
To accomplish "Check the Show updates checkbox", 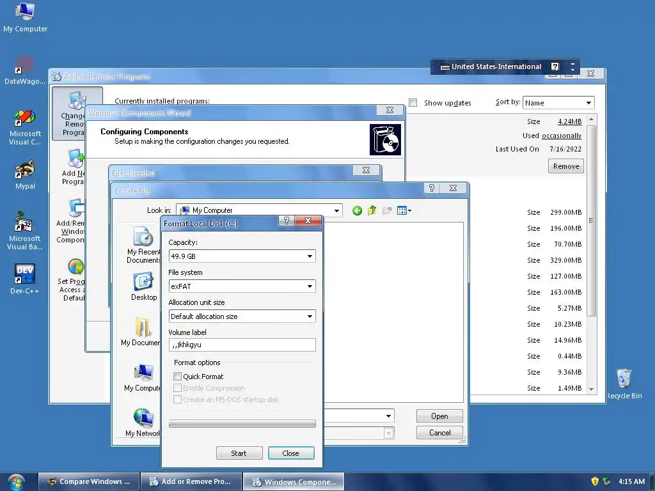I will pyautogui.click(x=413, y=103).
